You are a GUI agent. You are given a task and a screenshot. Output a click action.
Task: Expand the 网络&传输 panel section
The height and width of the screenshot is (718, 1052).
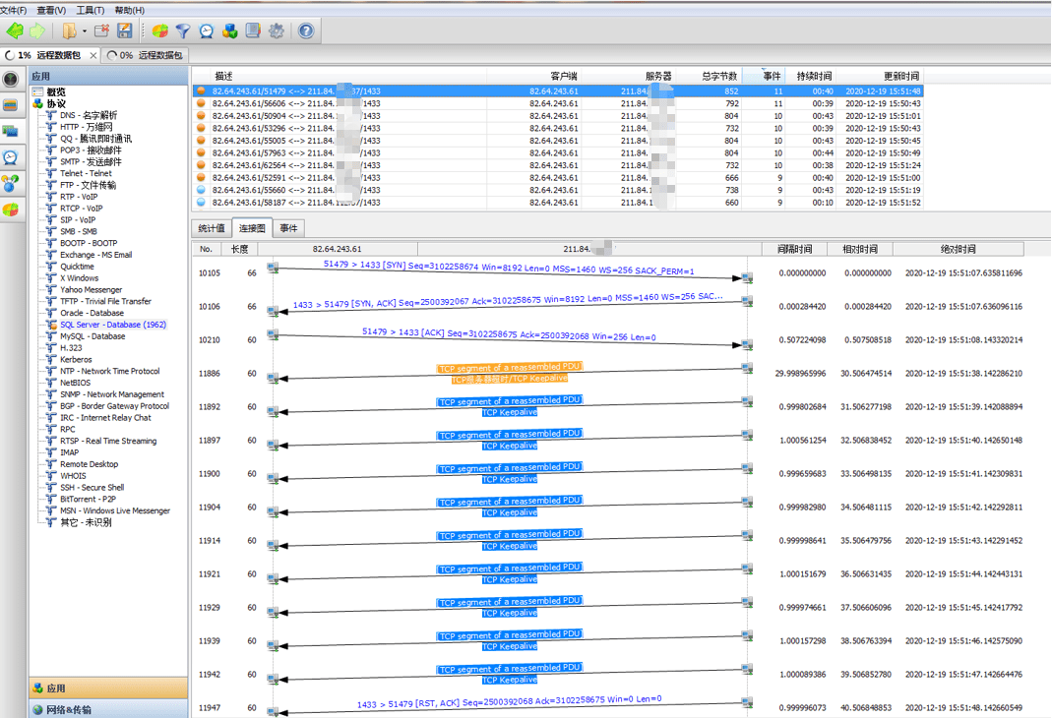[x=69, y=709]
